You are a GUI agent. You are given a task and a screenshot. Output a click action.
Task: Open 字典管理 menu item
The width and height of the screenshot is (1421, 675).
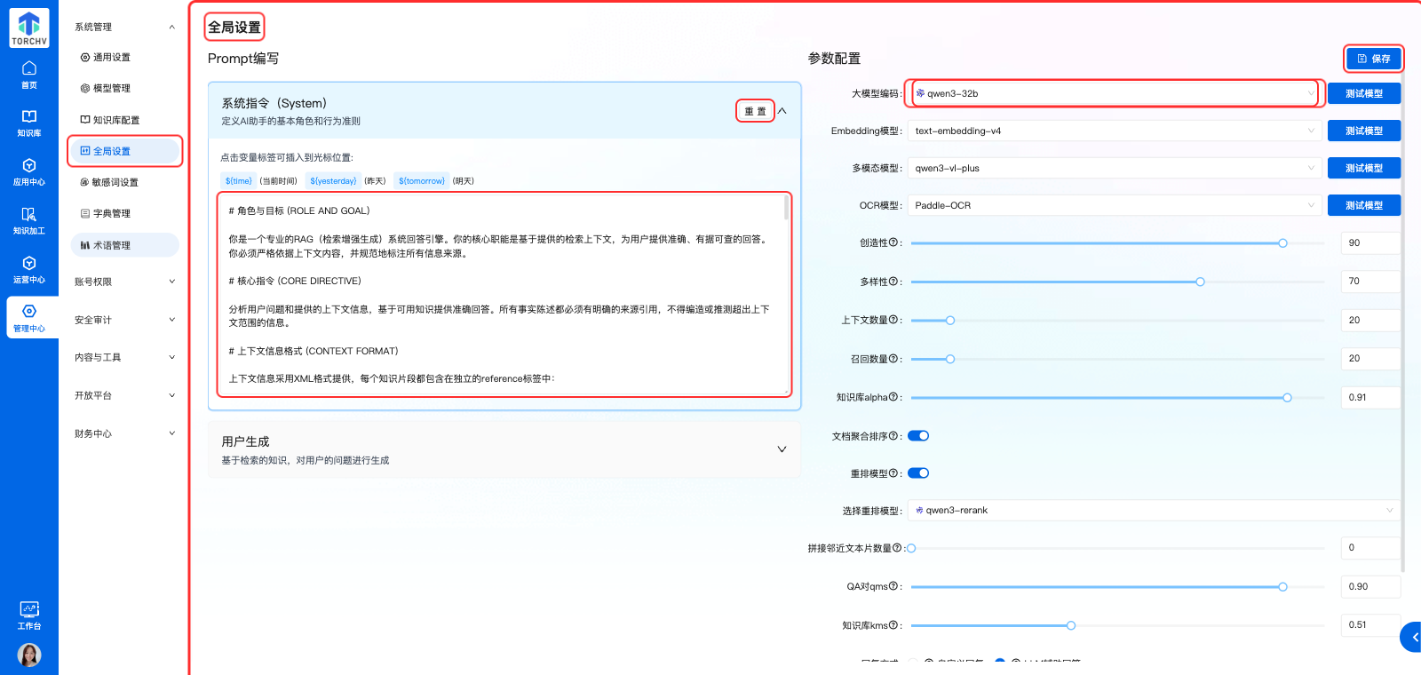coord(124,213)
